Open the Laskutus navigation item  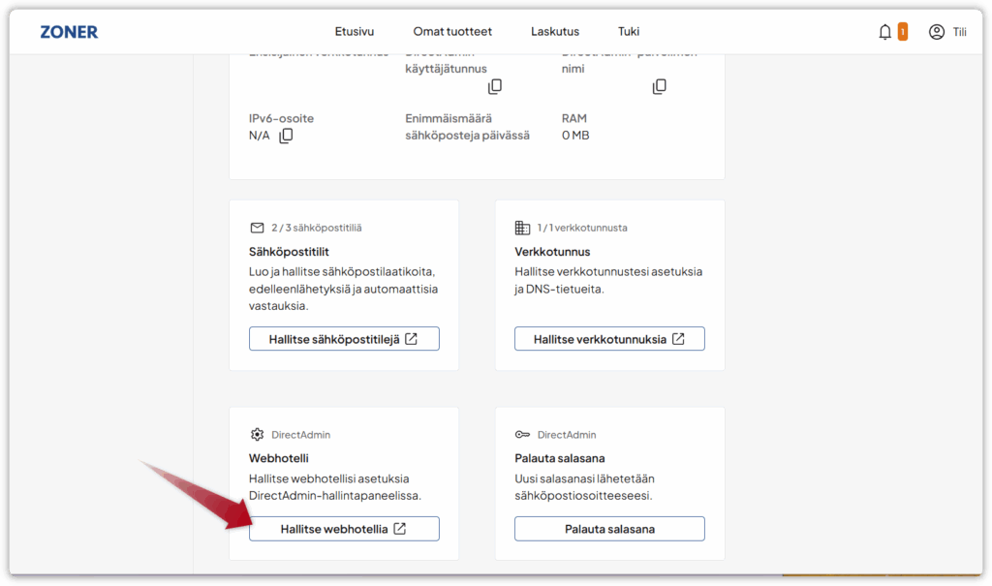(x=554, y=32)
